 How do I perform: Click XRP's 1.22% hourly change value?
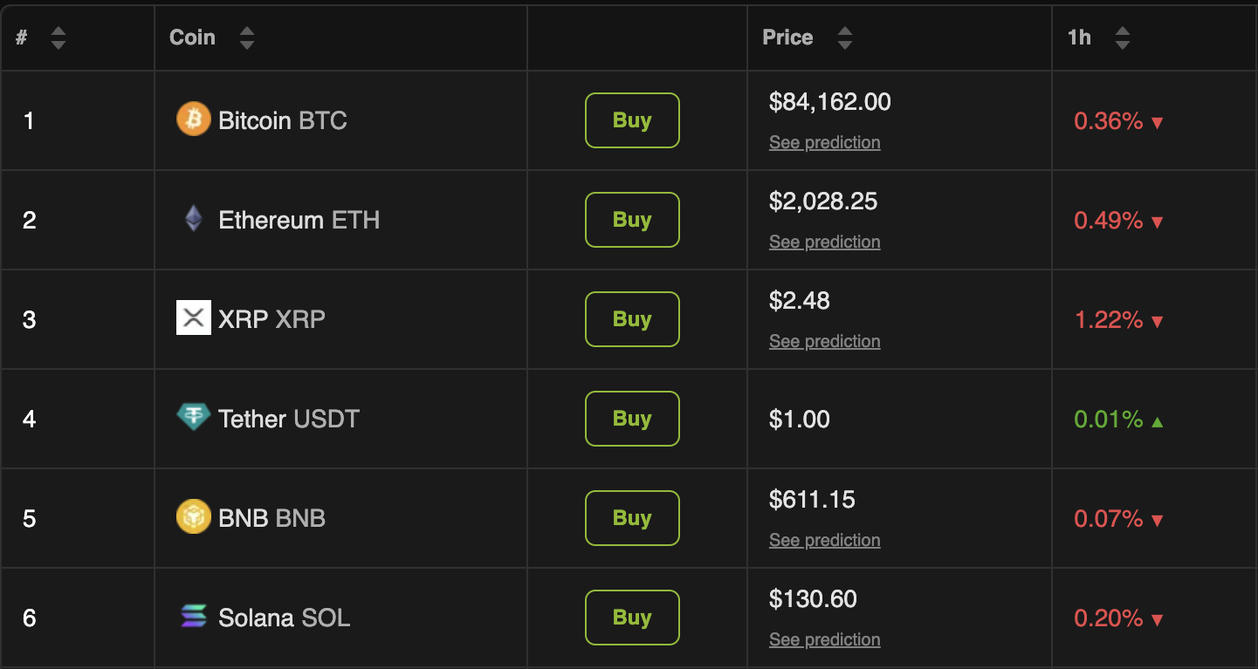click(1109, 320)
